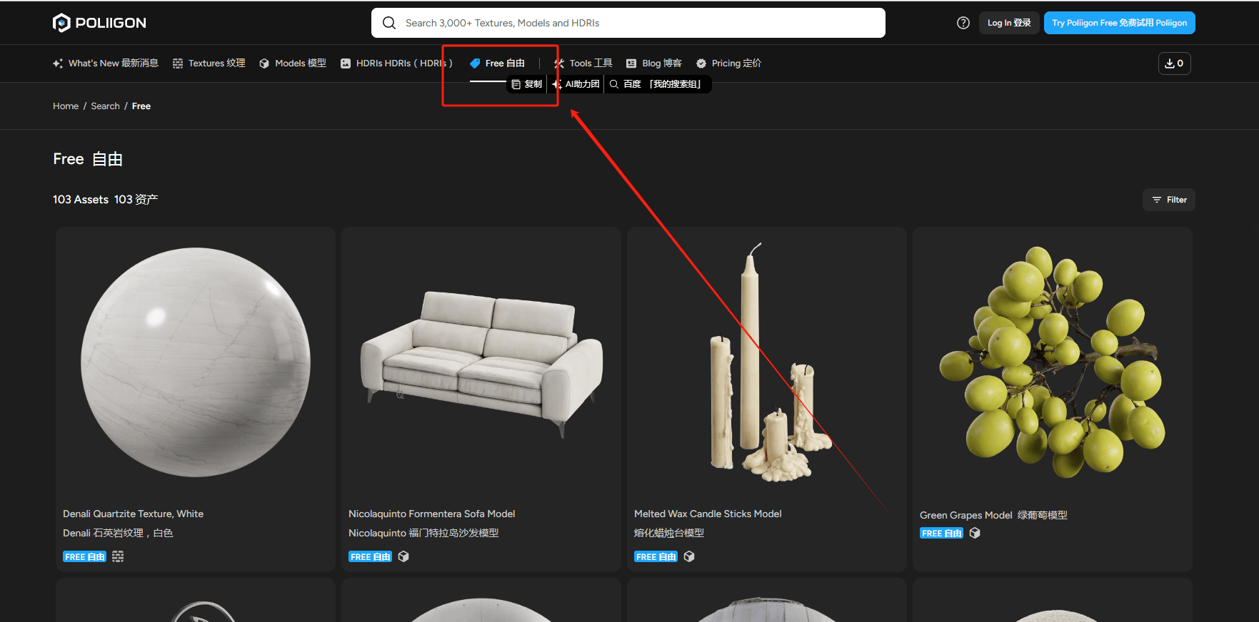Open the HDRIs menu
Viewport: 1259px width, 622px height.
396,63
